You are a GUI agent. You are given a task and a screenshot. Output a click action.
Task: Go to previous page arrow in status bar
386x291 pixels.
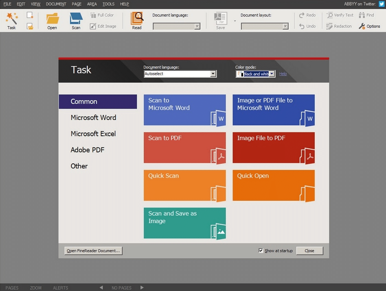[101, 288]
